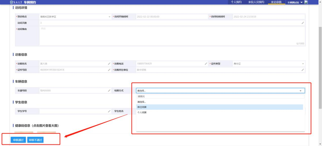Click edit pencil in 访客所在单位 field
This screenshot has width=322, height=146.
click(x=303, y=70)
